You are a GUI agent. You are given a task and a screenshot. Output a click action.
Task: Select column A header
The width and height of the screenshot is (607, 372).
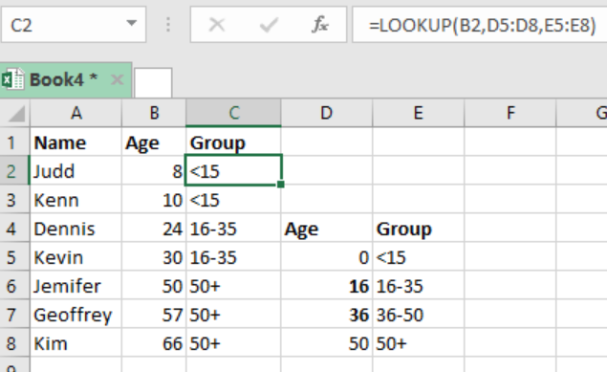[x=76, y=113]
